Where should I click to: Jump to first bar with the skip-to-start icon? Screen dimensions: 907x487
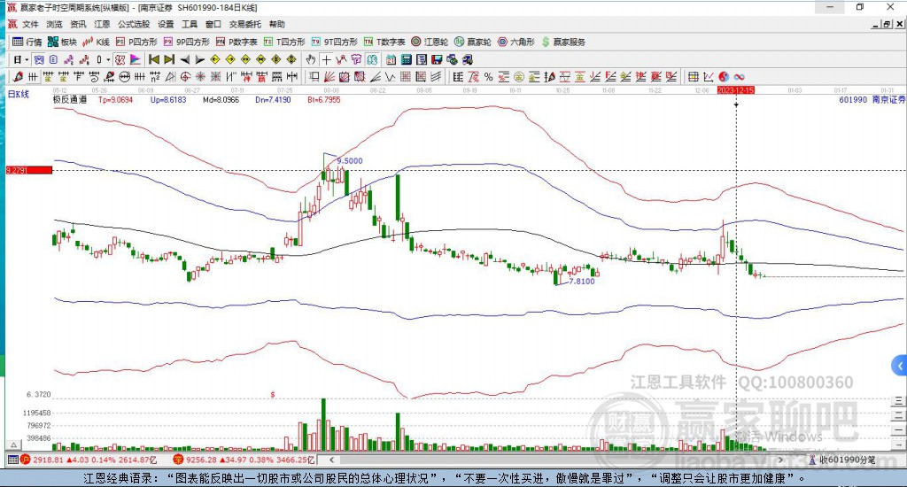[154, 59]
